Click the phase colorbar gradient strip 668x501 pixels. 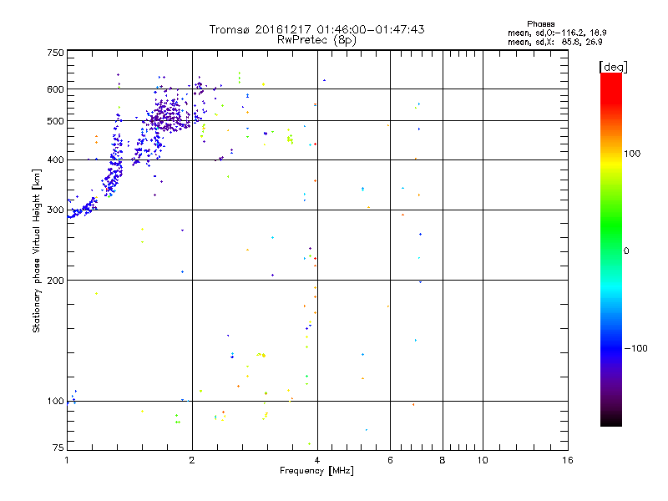611,249
